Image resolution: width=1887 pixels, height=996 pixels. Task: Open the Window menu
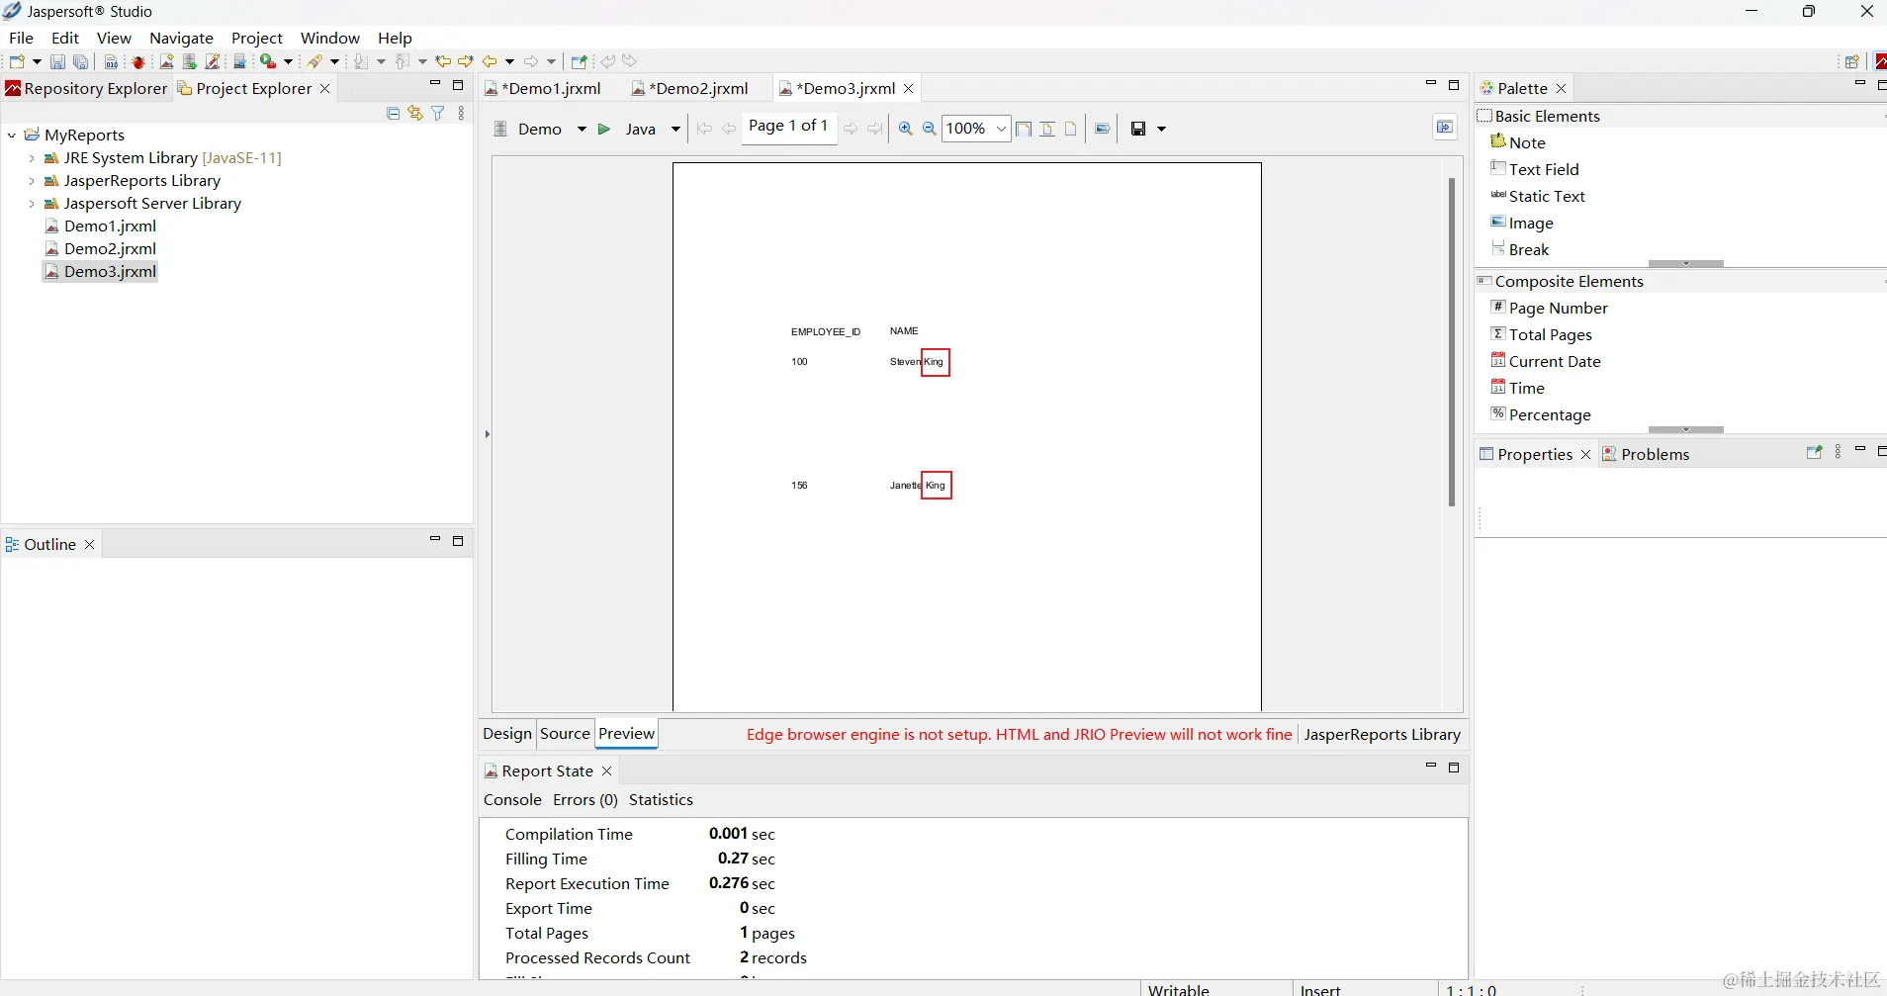[x=330, y=38]
